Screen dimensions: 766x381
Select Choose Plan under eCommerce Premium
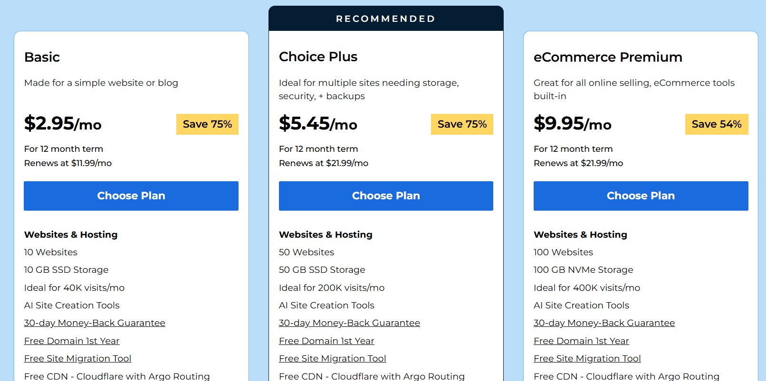(640, 195)
